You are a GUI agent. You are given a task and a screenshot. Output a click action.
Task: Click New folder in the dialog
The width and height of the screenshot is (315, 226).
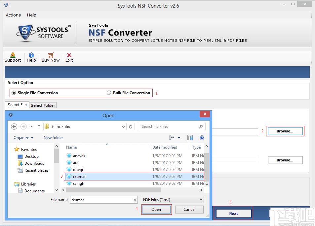[x=53, y=137]
